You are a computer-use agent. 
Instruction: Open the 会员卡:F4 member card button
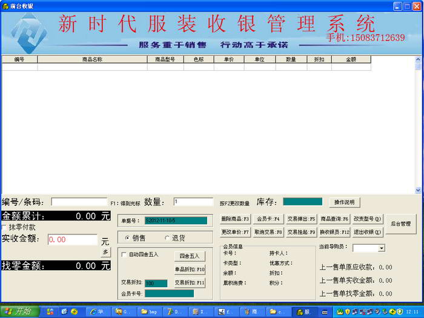tap(268, 219)
